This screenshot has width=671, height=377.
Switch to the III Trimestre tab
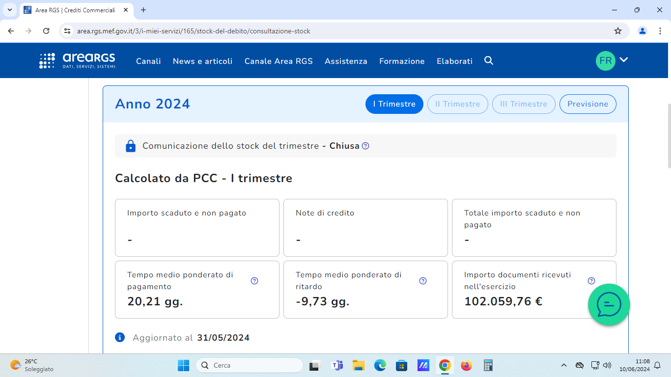point(523,104)
